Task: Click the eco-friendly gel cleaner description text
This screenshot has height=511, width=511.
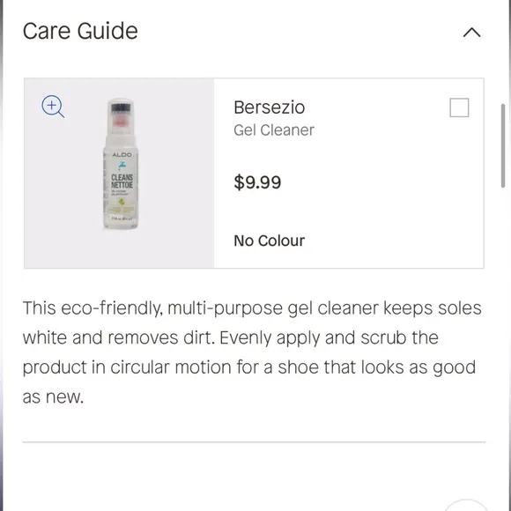Action: (x=252, y=352)
